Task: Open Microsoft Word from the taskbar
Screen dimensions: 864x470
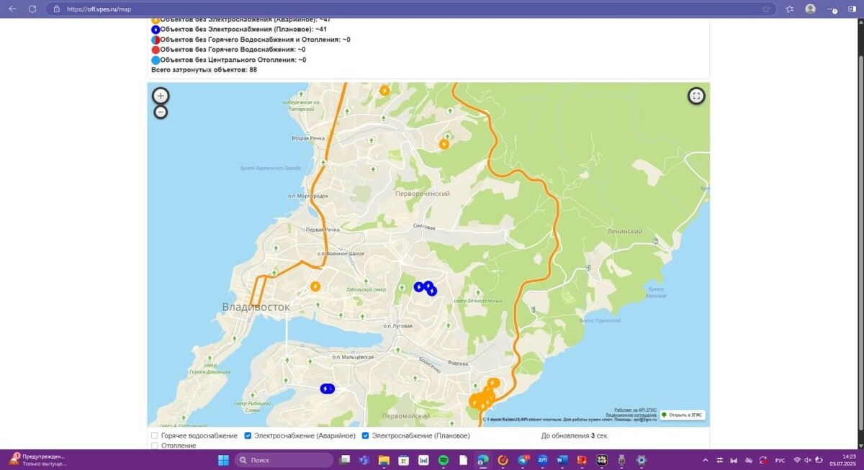Action: [562, 460]
